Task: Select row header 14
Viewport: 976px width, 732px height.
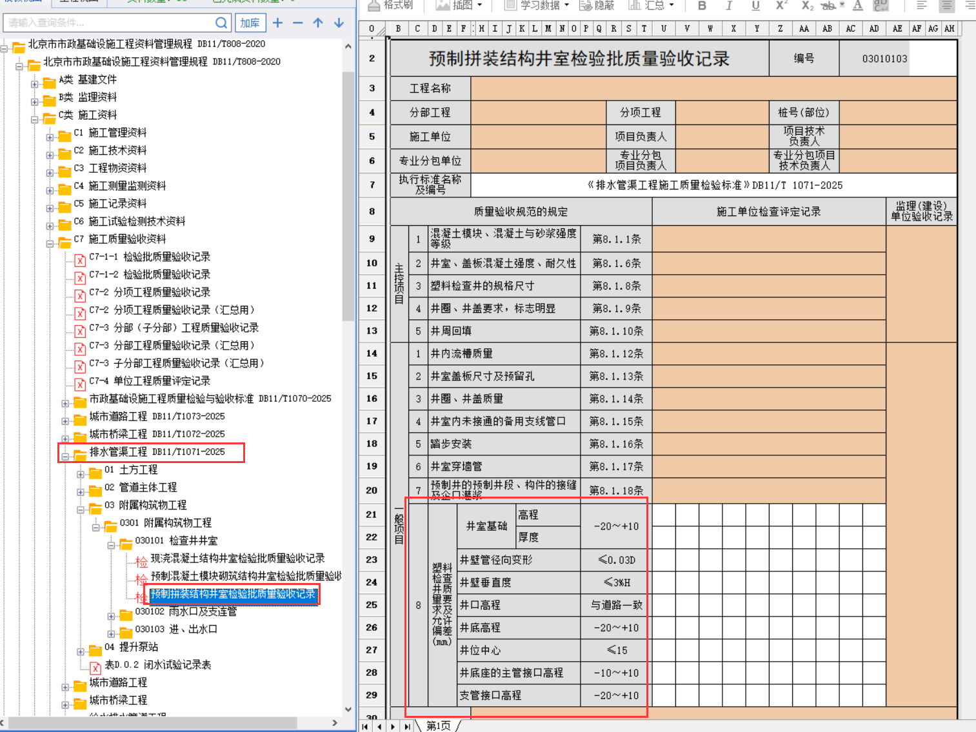Action: (x=372, y=353)
